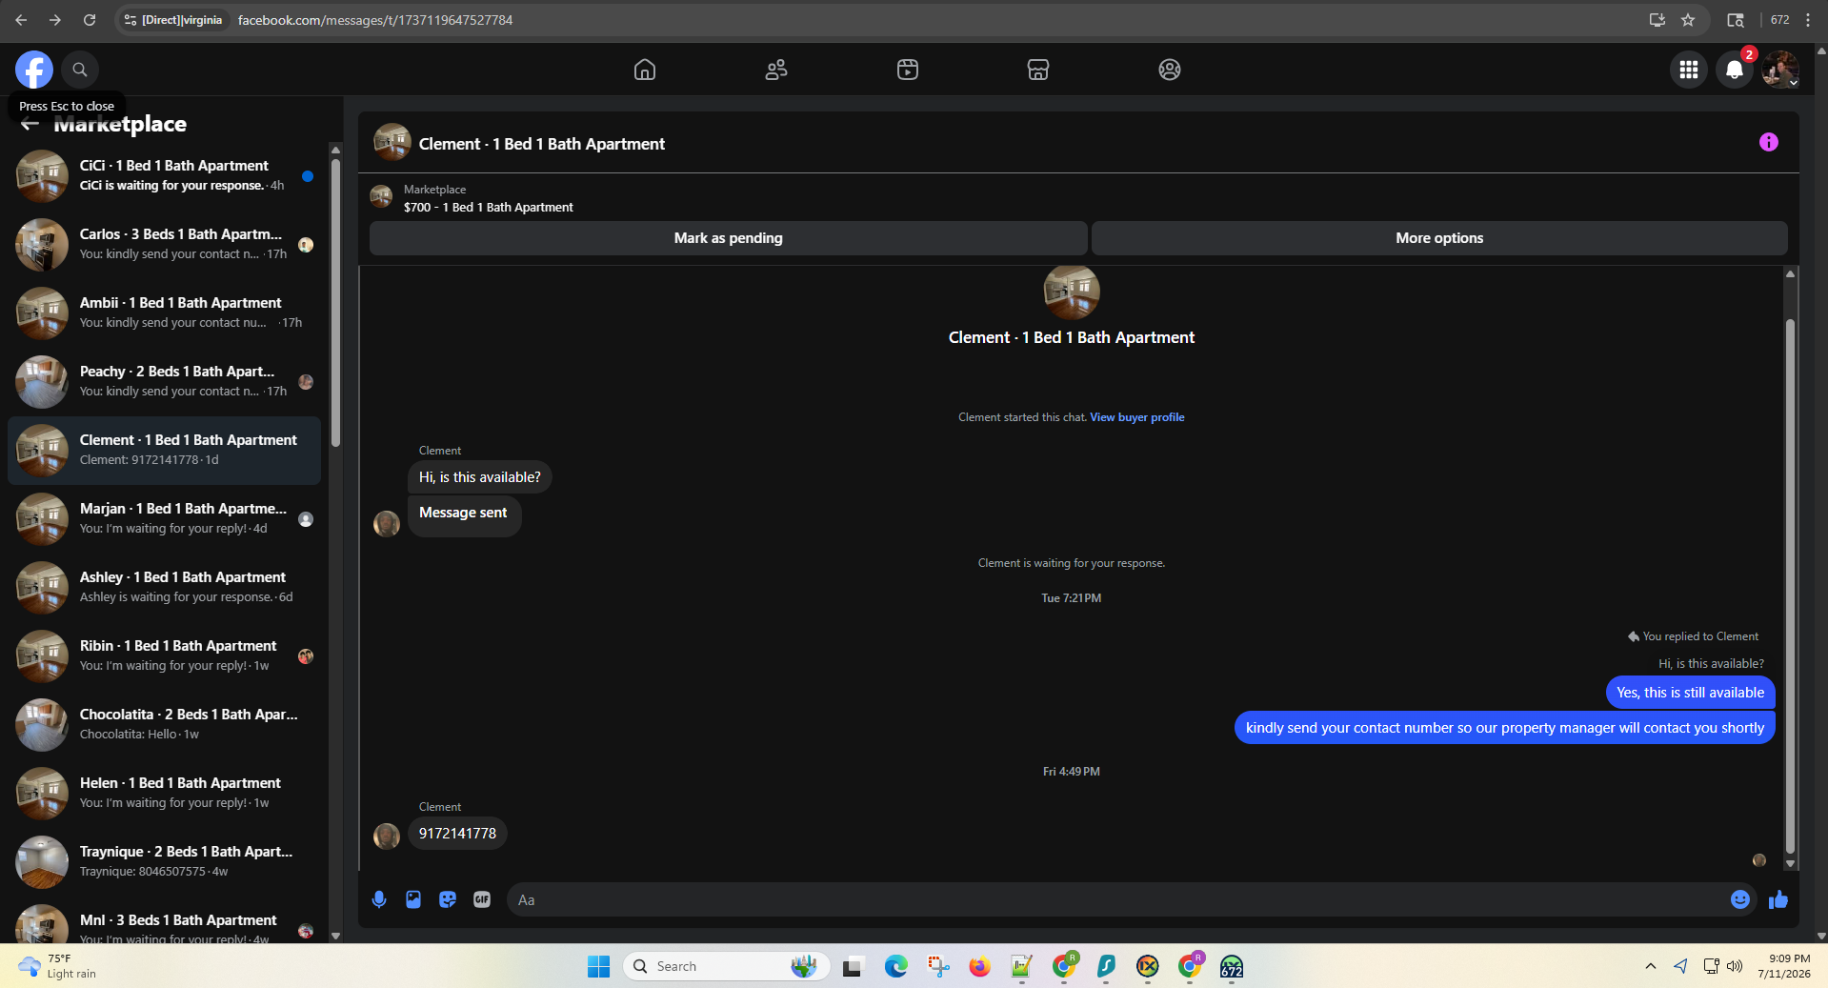Open the taskbar clock showing 9:09 PM
The image size is (1828, 988).
[1784, 966]
